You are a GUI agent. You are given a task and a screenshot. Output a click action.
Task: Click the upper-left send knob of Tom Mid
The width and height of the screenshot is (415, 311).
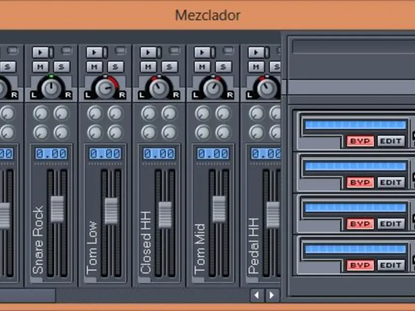[x=203, y=113]
